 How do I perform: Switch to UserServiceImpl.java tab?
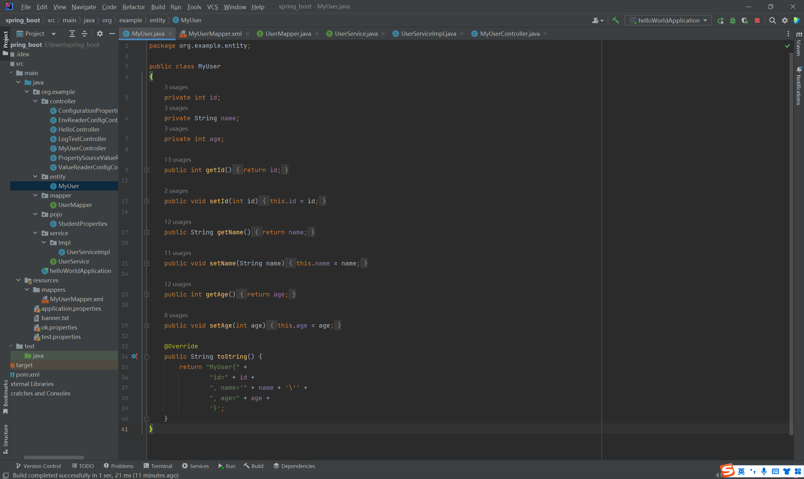click(x=428, y=34)
